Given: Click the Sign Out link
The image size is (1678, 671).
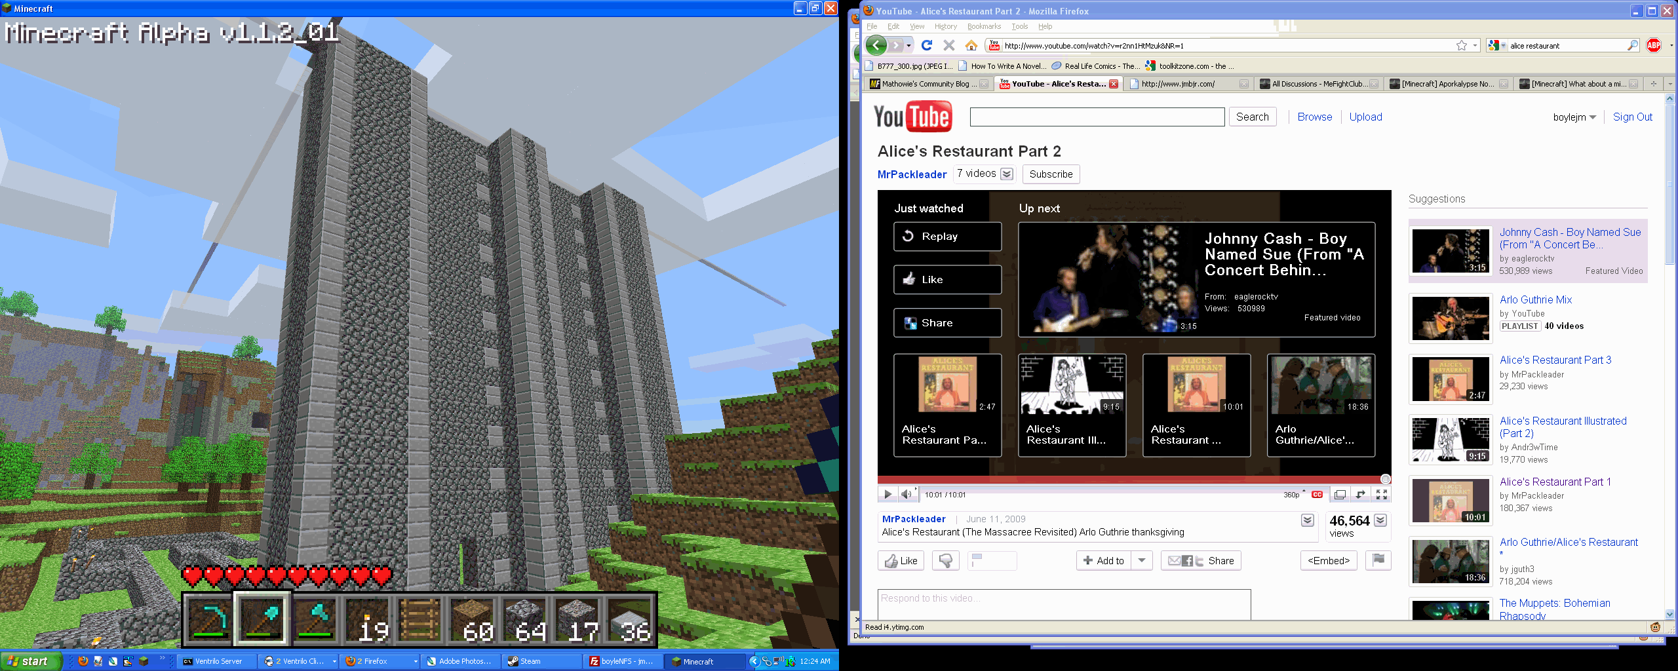Looking at the screenshot, I should [1632, 117].
